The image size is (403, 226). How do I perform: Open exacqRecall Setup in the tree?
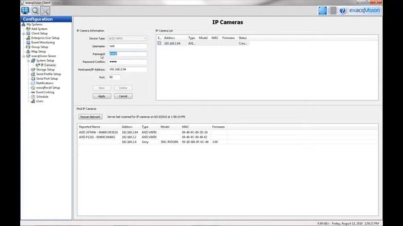48,88
